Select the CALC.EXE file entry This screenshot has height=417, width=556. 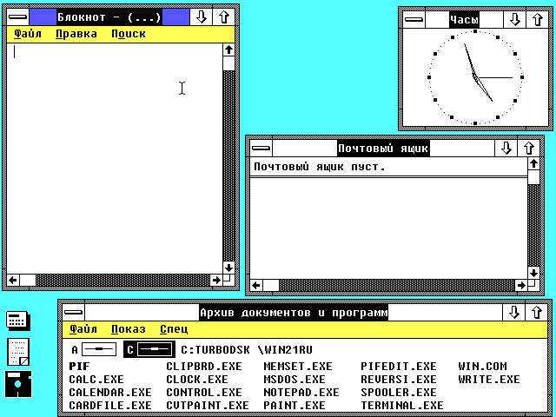point(96,380)
